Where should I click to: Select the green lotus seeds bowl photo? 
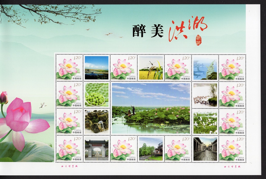coord(96,95)
